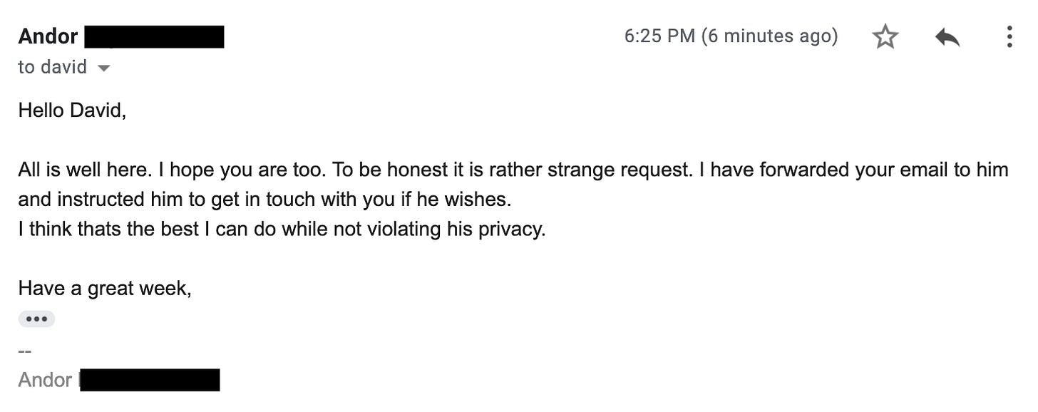Click the 'Hello David,' greeting line
Viewport: 1038px width, 412px height.
[x=72, y=110]
